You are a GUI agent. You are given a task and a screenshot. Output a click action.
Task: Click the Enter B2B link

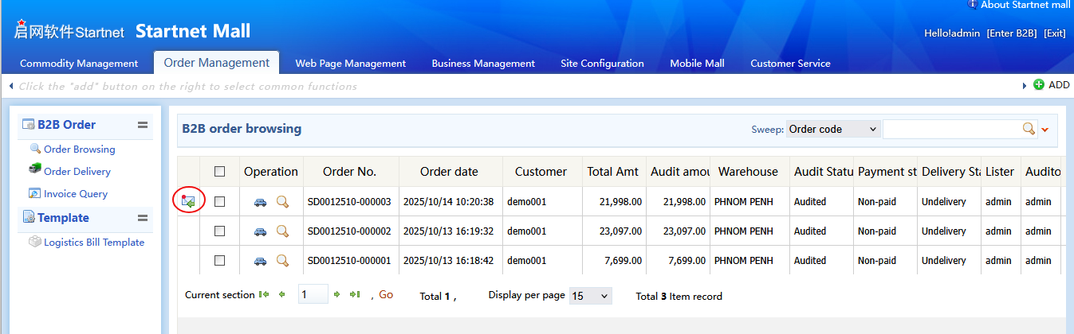(1011, 33)
